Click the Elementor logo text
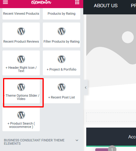The image size is (136, 151). click(41, 2)
